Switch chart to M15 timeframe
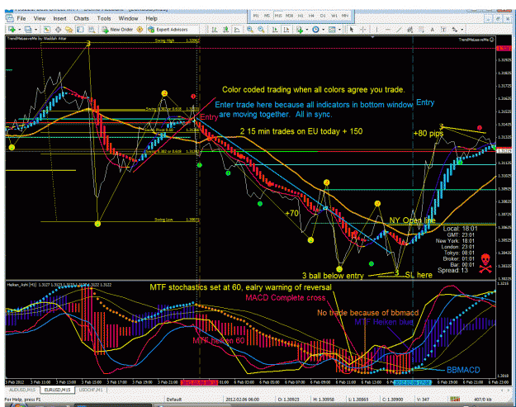The image size is (516, 407). click(x=278, y=16)
